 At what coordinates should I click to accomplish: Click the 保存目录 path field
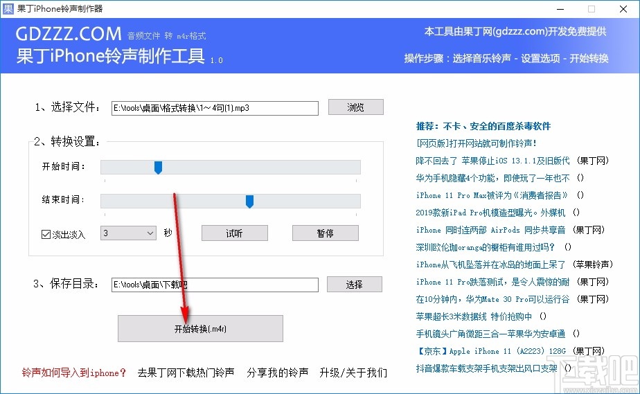[x=215, y=285]
